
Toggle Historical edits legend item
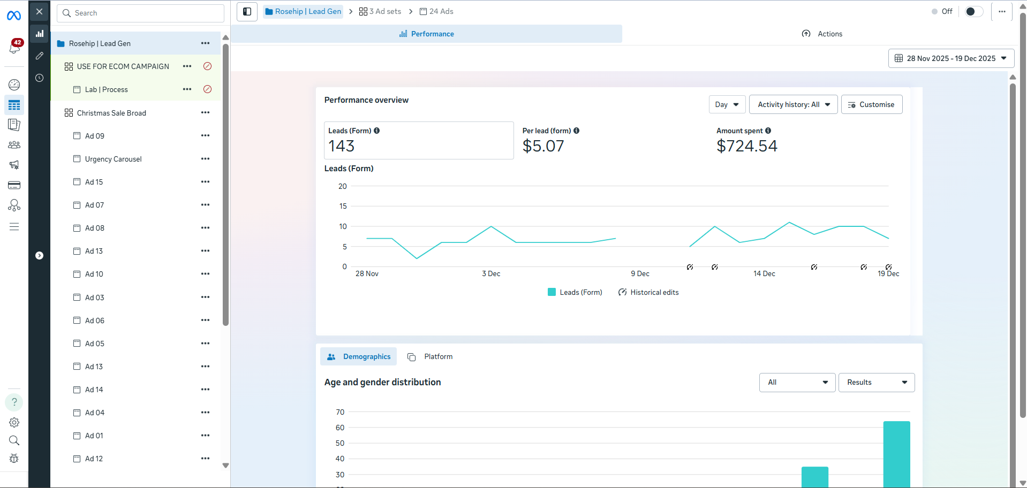[x=648, y=292]
